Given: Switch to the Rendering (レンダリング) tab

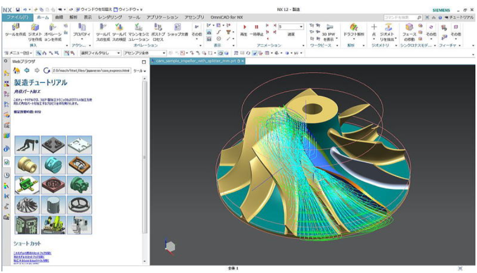Looking at the screenshot, I should (x=110, y=17).
